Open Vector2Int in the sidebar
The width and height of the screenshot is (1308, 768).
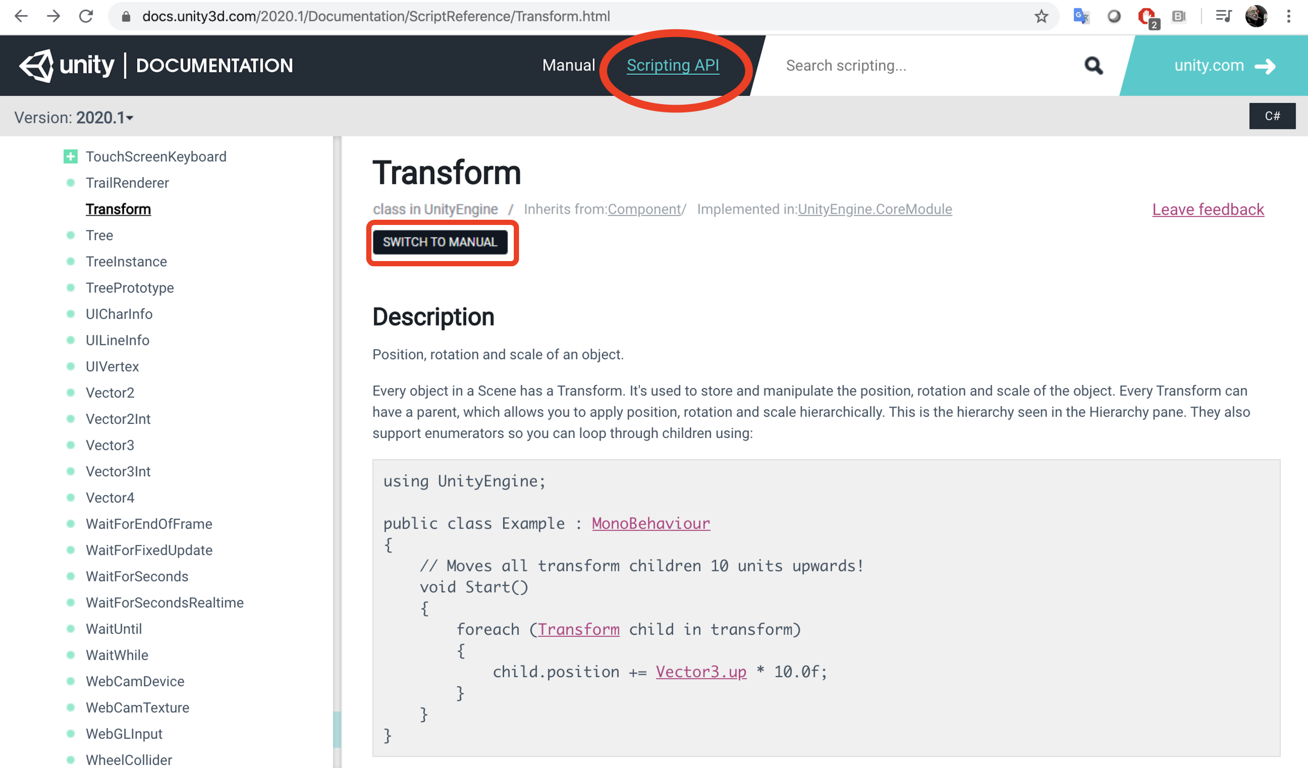tap(118, 419)
